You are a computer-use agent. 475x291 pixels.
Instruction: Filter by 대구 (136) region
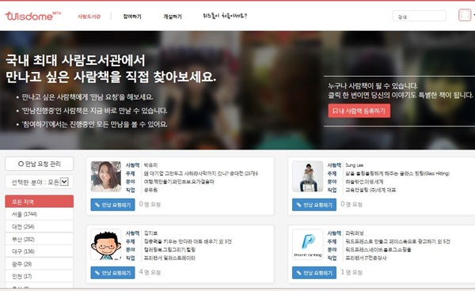(x=40, y=251)
